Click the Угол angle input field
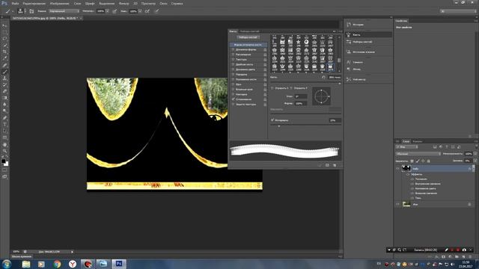Viewport: 479px width, 269px height. (301, 96)
